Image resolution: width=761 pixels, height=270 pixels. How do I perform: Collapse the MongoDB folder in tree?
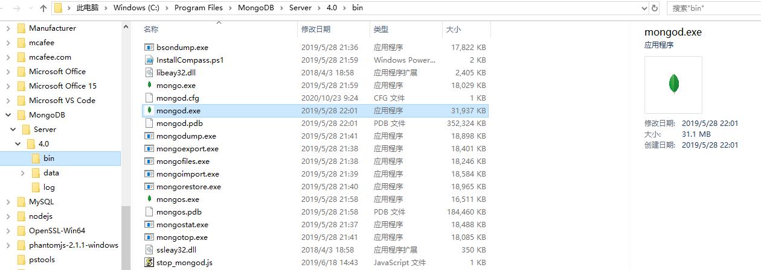(8, 115)
